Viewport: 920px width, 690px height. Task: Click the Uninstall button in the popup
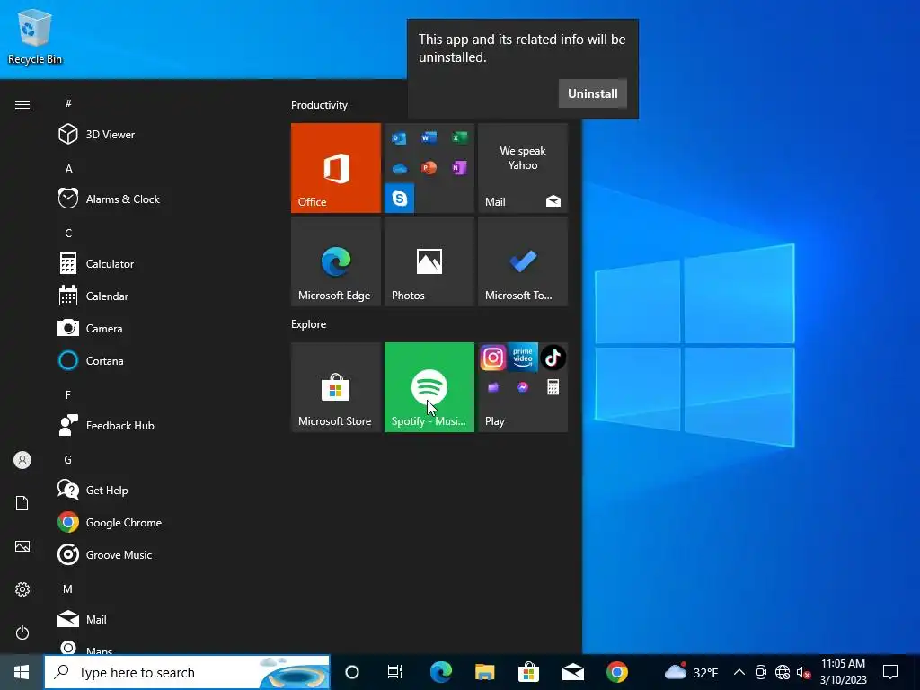pos(593,93)
